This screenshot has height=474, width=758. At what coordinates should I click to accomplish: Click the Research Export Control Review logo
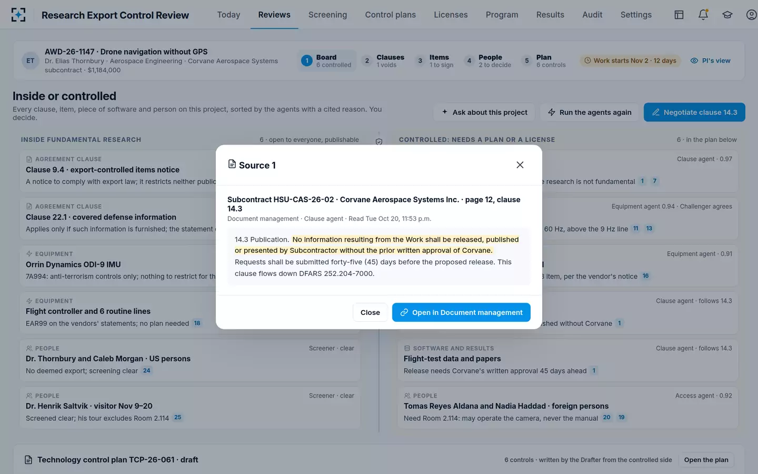coord(18,15)
